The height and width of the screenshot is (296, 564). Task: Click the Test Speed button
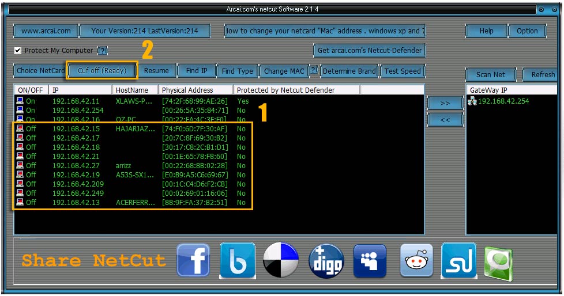(403, 71)
